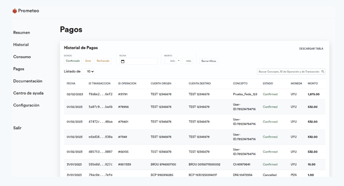344x186 pixels.
Task: Toggle the Rechazado status filter
Action: [x=103, y=61]
